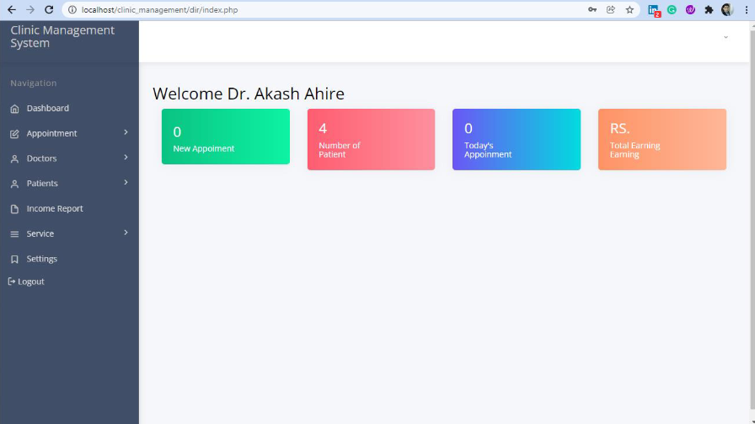Open Chrome three-dot menu
This screenshot has height=424, width=755.
(747, 9)
